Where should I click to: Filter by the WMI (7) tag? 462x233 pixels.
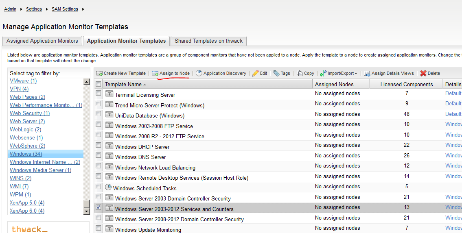(x=19, y=186)
